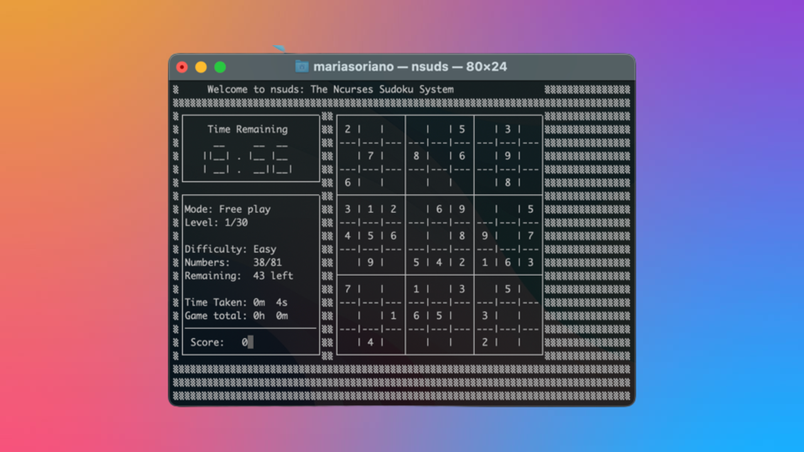Viewport: 804px width, 452px height.
Task: Select the 4 cell in the center sudoku box
Action: click(x=439, y=262)
